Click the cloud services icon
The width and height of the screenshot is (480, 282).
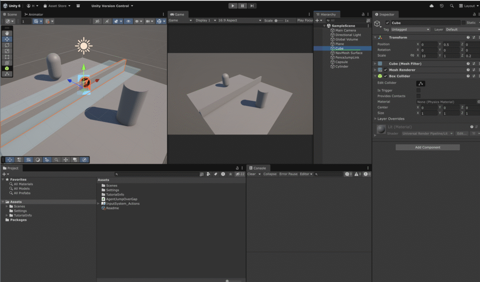pyautogui.click(x=431, y=6)
